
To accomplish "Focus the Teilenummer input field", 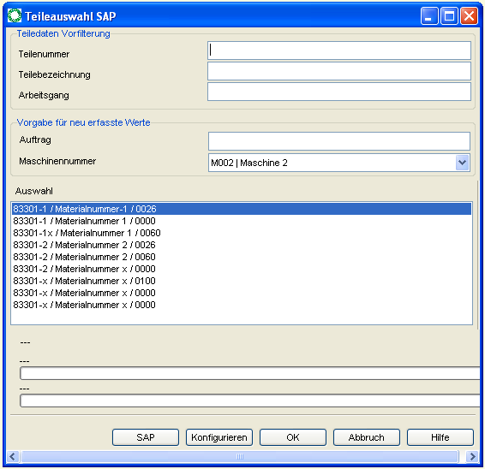I will 339,50.
